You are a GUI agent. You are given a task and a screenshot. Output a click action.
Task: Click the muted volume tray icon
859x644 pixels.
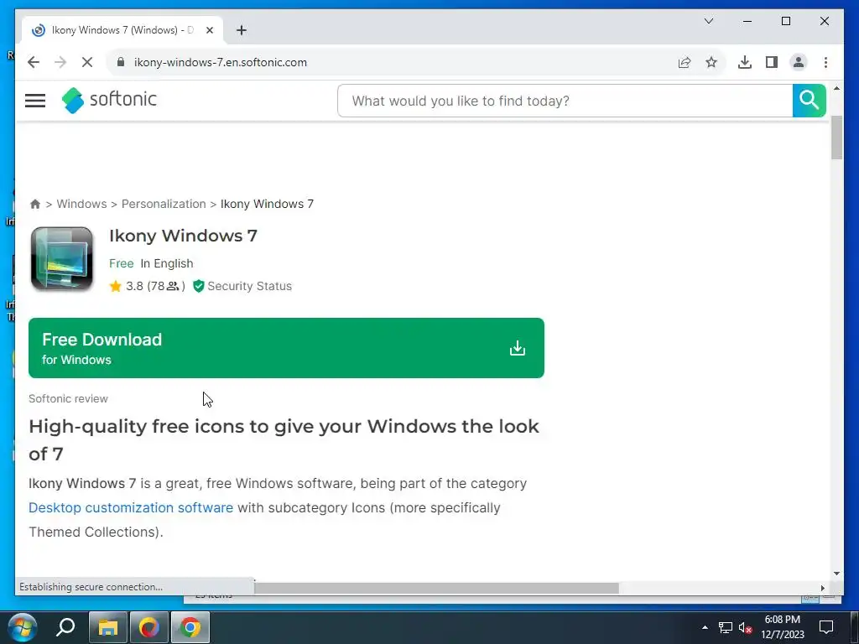click(745, 627)
